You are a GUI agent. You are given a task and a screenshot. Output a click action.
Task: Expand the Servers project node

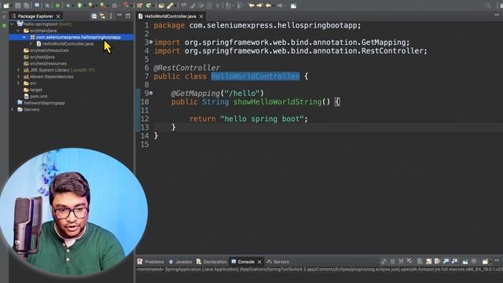click(13, 109)
